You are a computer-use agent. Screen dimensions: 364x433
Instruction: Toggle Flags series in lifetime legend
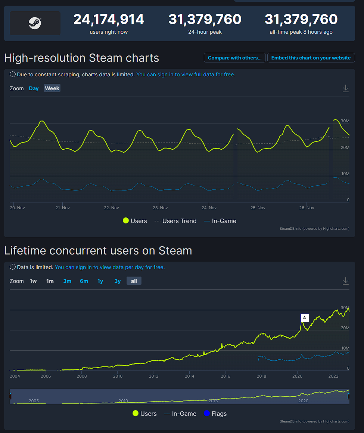point(215,414)
